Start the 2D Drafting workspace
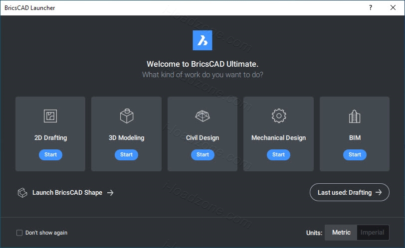Screen dimensions: 405x248 coord(51,155)
